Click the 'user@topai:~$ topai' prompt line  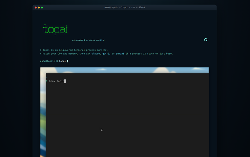(54, 61)
